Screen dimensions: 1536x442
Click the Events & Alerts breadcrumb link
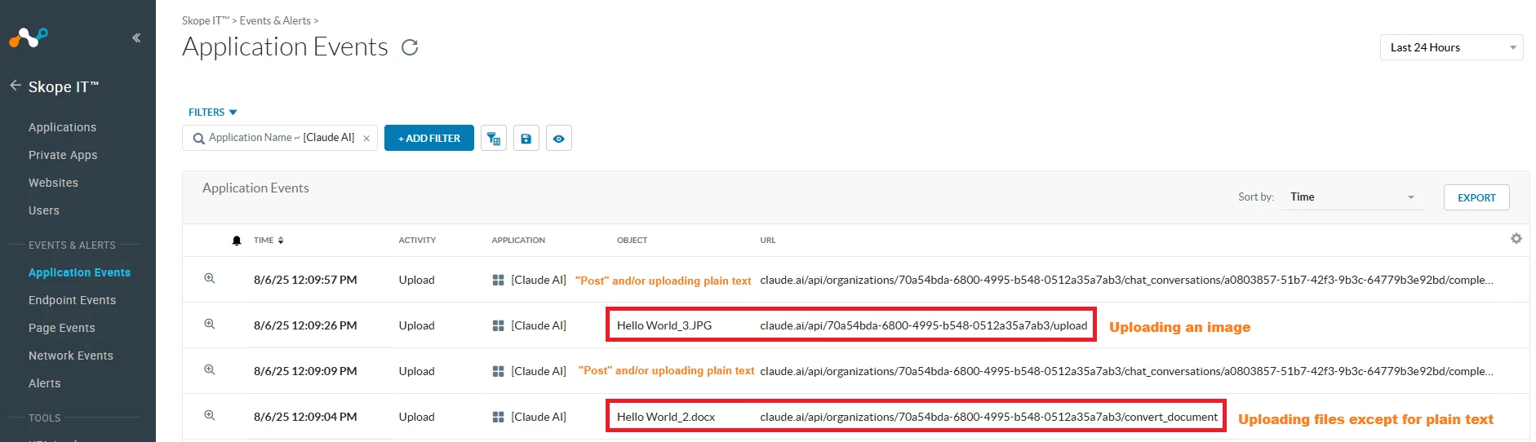[275, 20]
